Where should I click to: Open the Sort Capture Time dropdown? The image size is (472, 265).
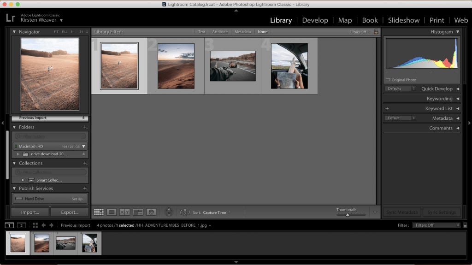pyautogui.click(x=217, y=212)
